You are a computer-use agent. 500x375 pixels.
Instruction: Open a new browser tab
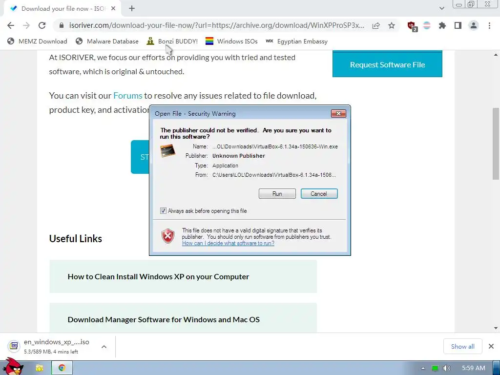point(132,9)
